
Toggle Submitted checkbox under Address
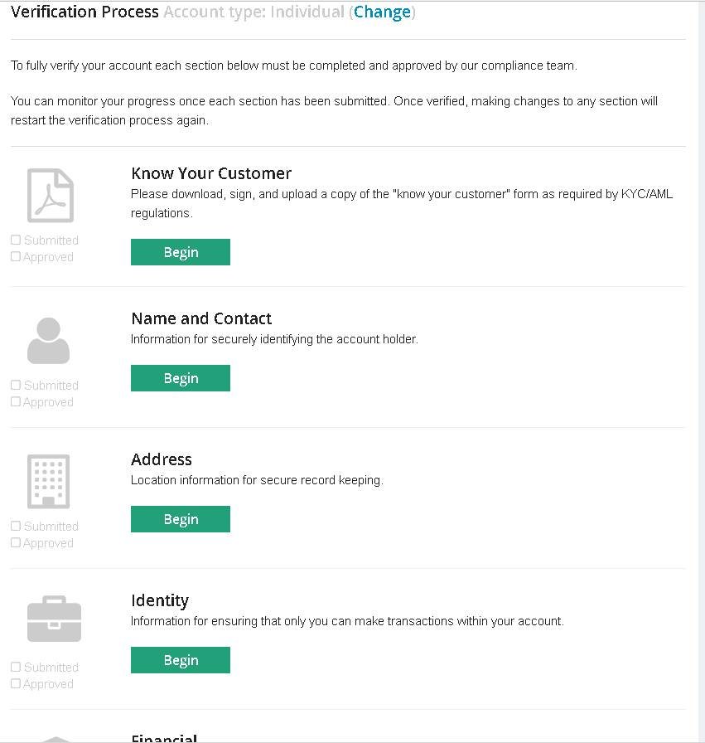[16, 527]
